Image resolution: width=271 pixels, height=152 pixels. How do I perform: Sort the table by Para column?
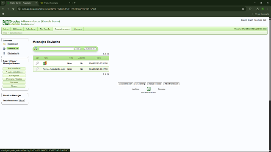(46, 58)
